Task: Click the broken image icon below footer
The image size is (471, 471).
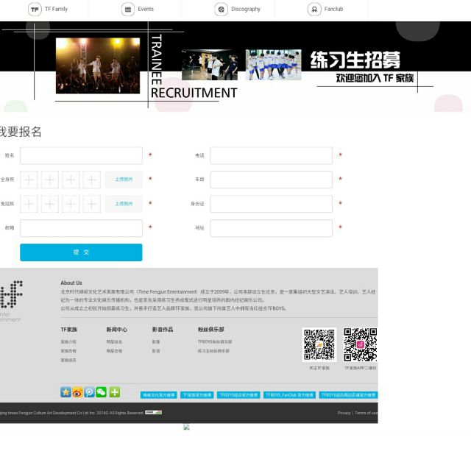Action: tap(186, 427)
